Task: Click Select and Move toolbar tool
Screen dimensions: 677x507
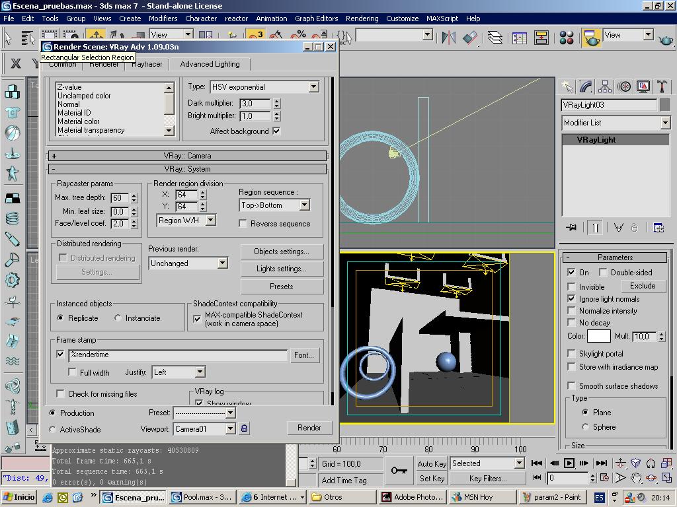Action: click(x=96, y=37)
